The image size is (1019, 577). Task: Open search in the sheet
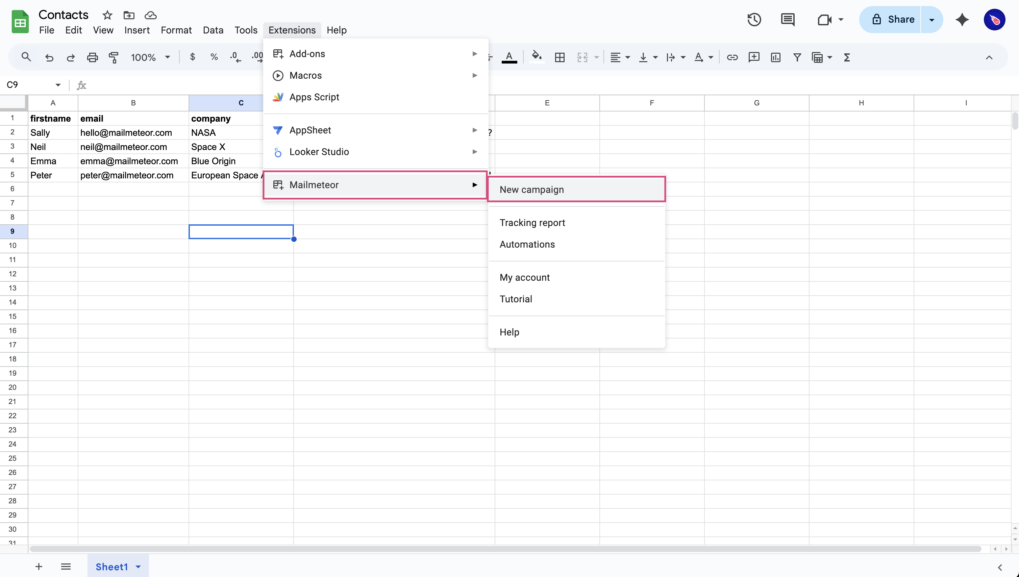point(26,57)
